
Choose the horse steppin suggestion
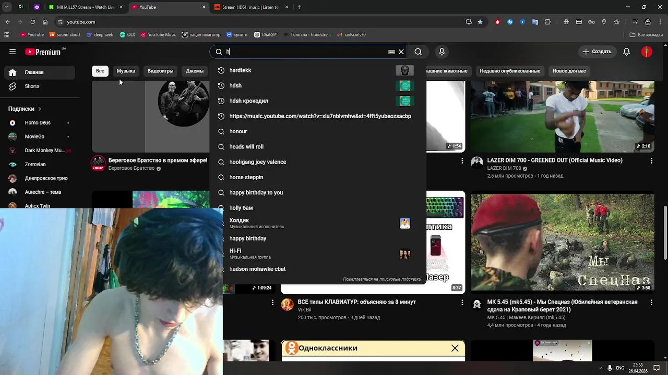[x=317, y=177]
